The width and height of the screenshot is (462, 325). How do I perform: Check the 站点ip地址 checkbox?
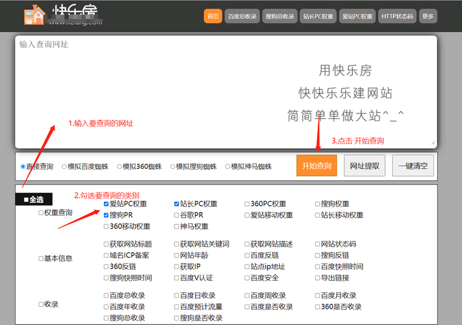(247, 267)
